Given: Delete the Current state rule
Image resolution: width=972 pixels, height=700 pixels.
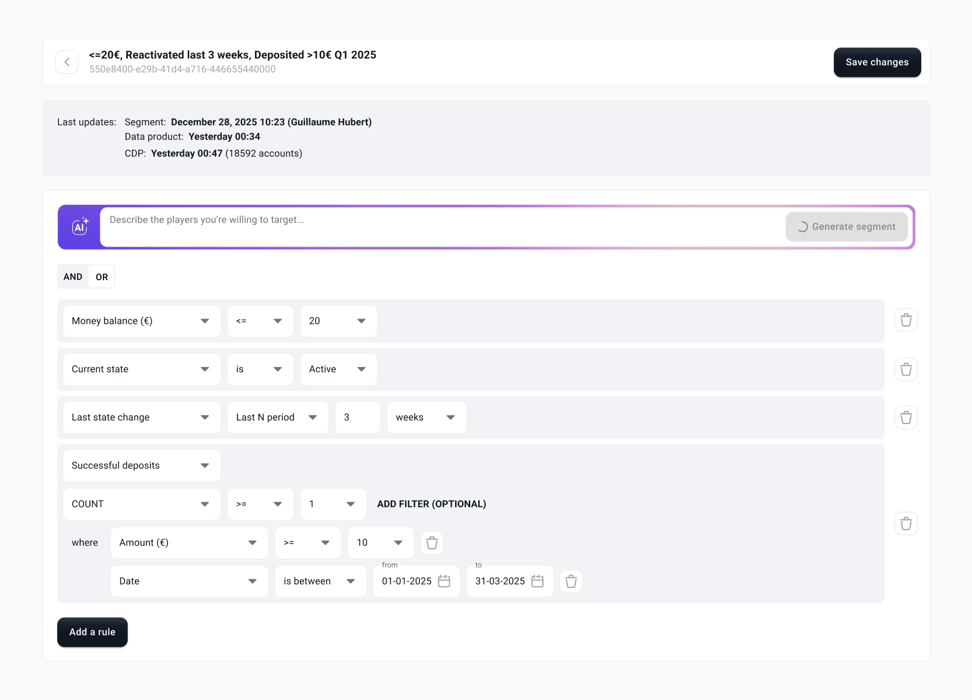Looking at the screenshot, I should 906,369.
